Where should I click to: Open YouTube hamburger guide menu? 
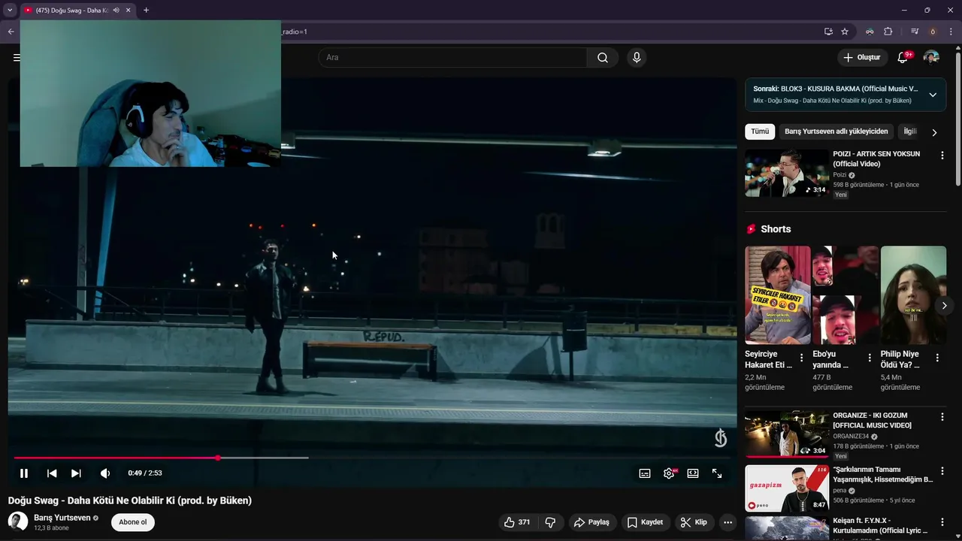(17, 57)
